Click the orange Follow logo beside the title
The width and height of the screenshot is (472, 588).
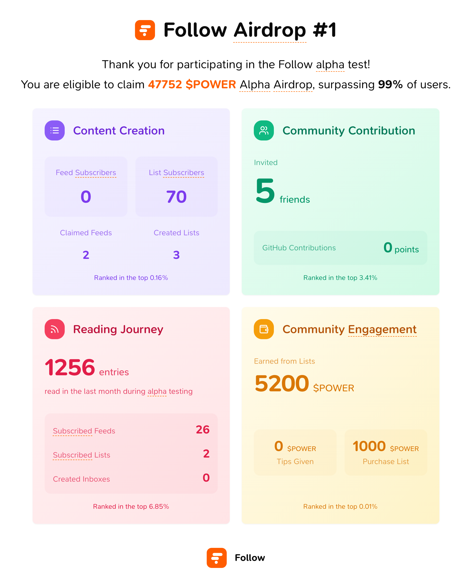coord(145,30)
